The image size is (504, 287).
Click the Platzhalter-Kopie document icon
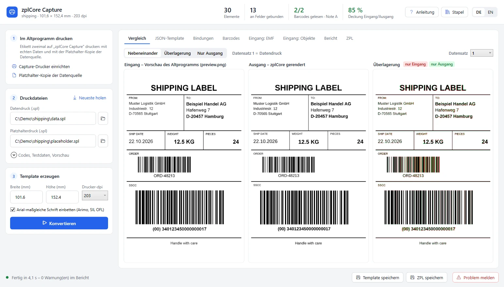(14, 75)
